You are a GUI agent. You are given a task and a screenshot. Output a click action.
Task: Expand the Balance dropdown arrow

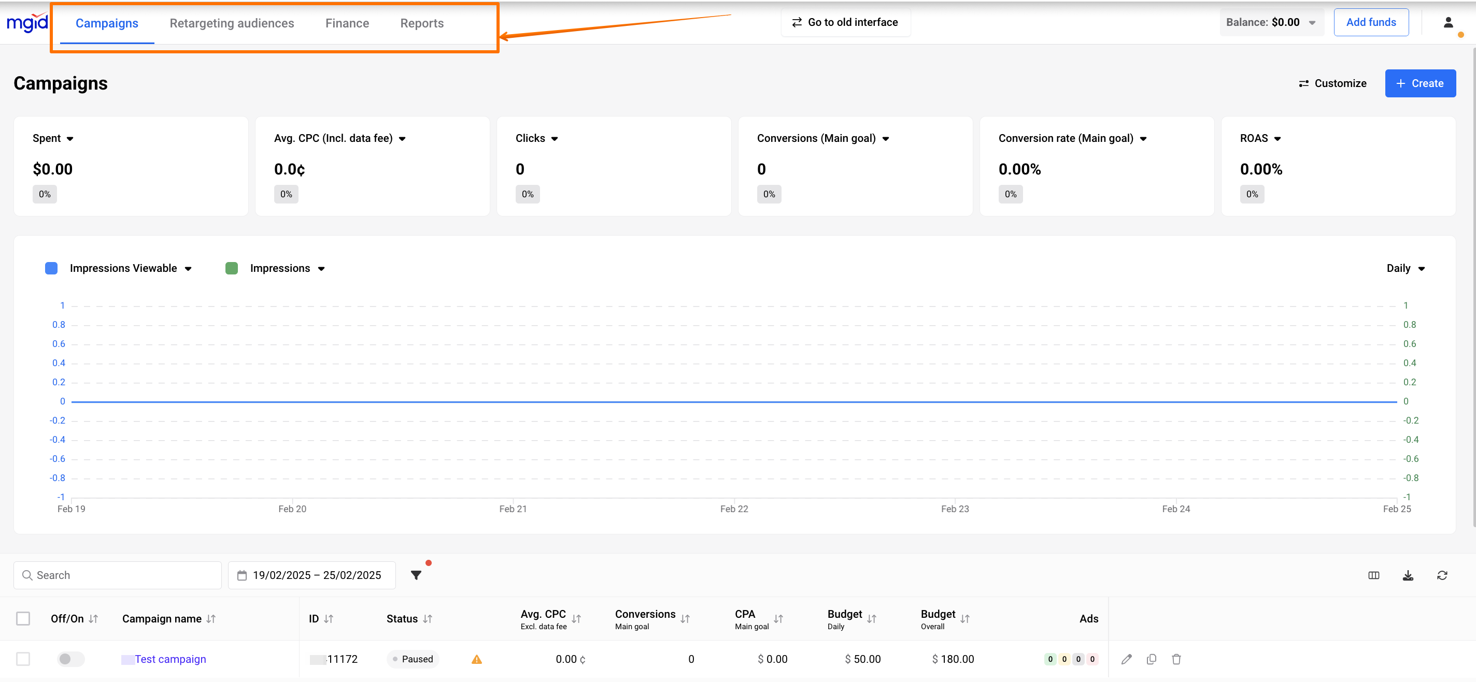coord(1312,23)
